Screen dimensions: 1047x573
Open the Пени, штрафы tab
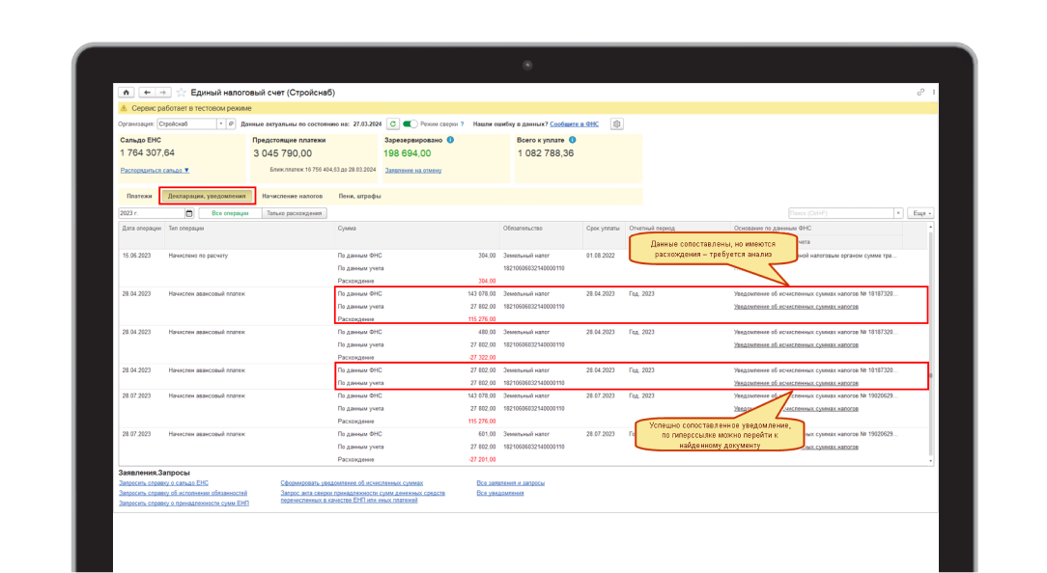[x=359, y=196]
